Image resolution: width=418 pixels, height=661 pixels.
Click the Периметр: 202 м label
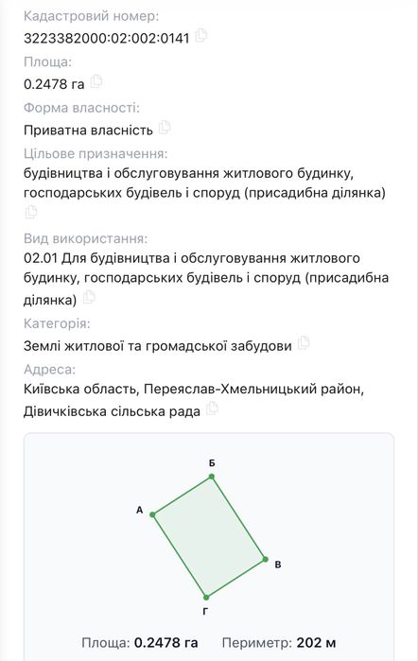[x=279, y=642]
